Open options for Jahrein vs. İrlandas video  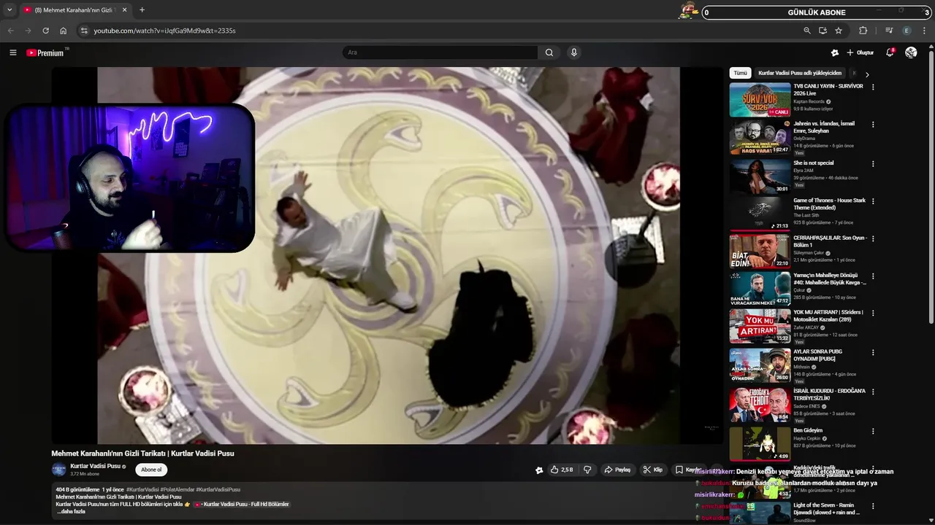(873, 125)
